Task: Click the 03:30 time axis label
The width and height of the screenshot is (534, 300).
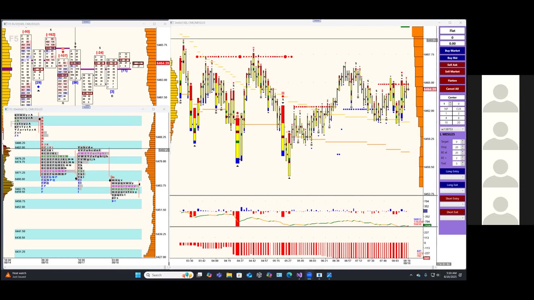Action: tap(189, 261)
